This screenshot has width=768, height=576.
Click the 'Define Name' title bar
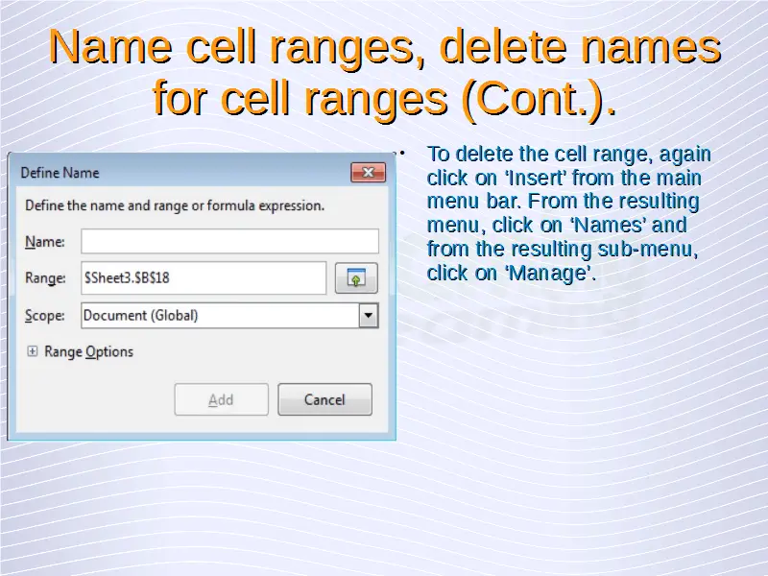[x=173, y=173]
